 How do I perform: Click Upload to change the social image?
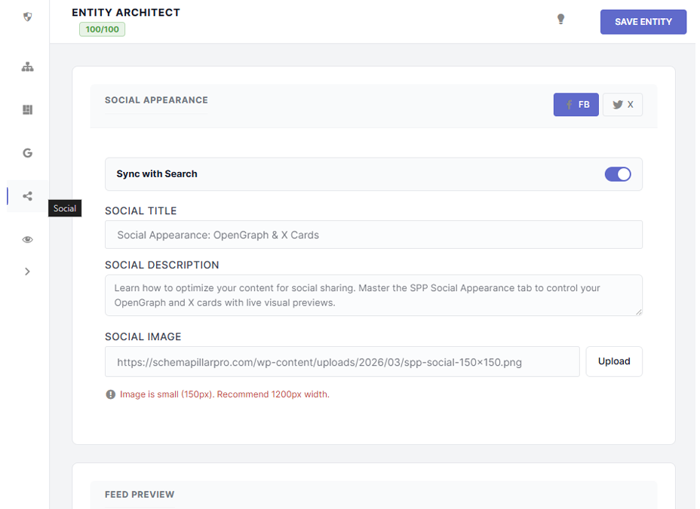[x=613, y=361]
